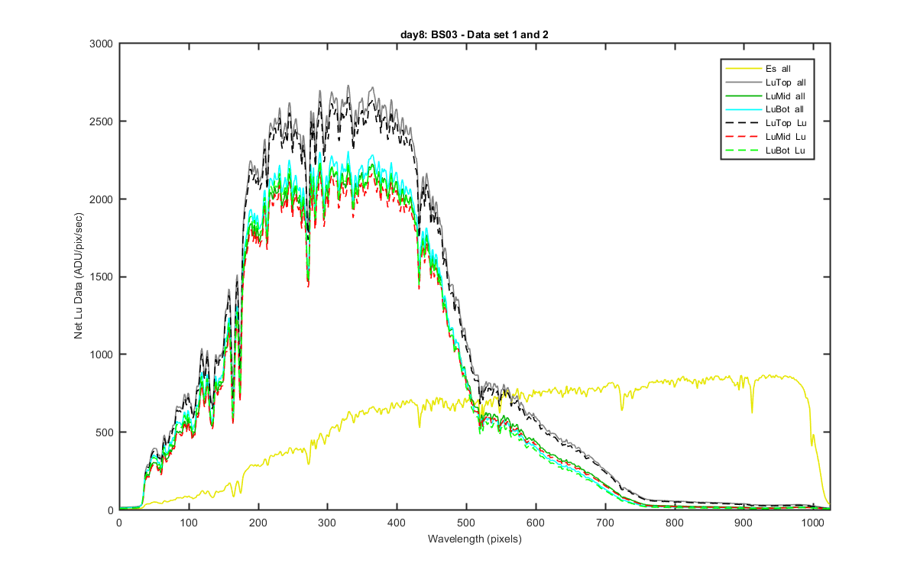Click the x-axis tick label 1000

pyautogui.click(x=812, y=523)
